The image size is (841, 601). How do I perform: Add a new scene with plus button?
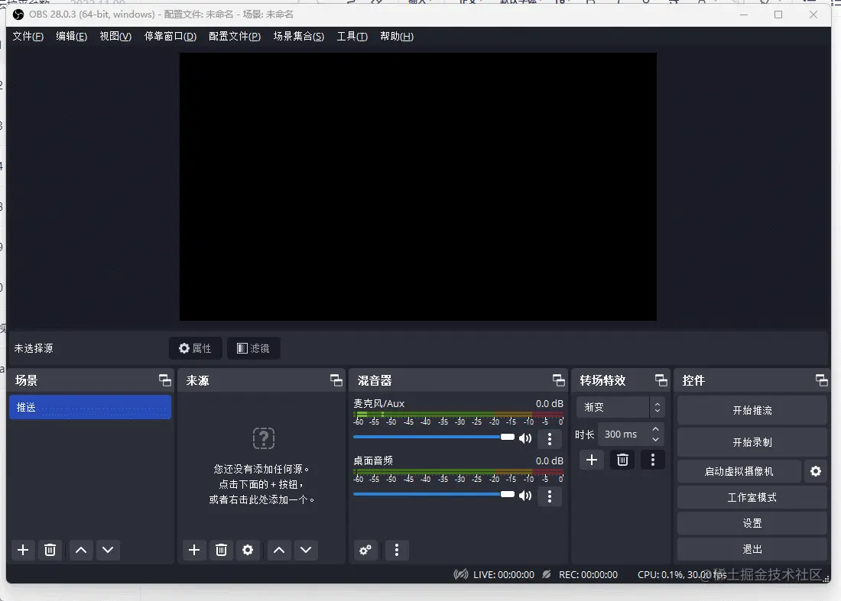tap(23, 550)
